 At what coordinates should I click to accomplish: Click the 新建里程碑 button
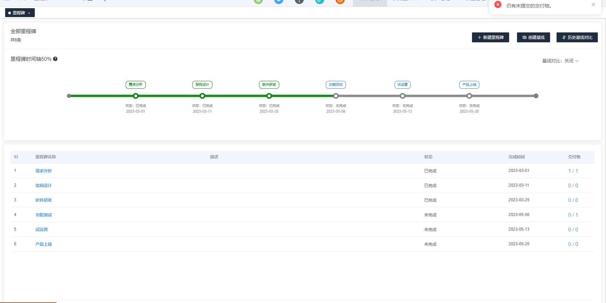(x=490, y=38)
